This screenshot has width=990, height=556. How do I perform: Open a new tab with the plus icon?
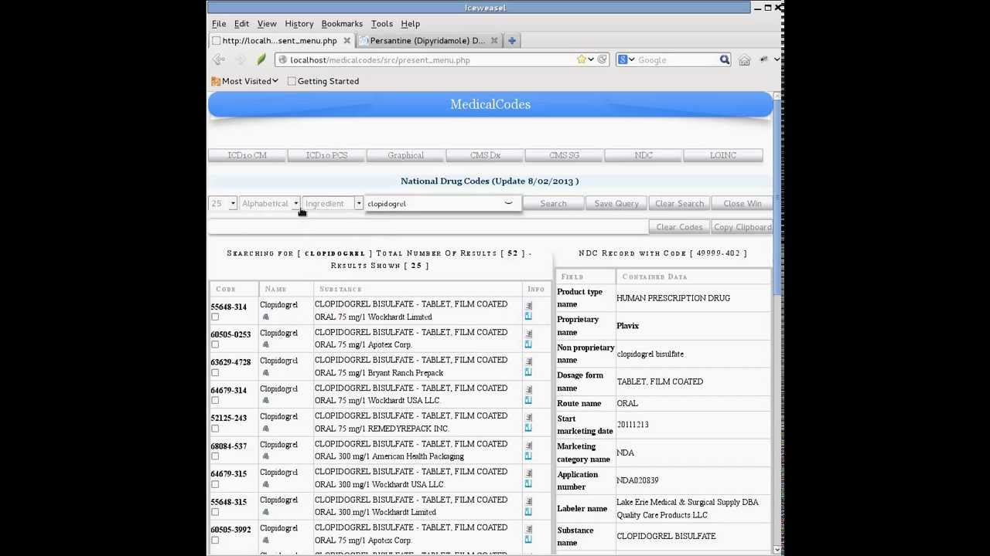[x=512, y=40]
